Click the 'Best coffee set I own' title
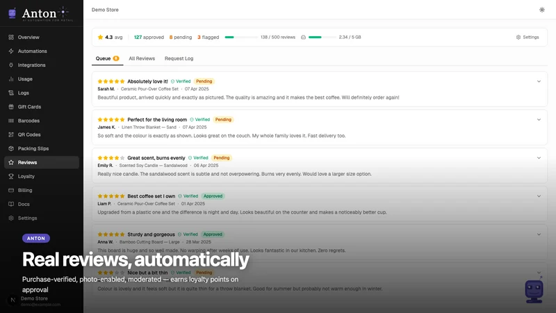Screen dimensions: 556x313 [x=151, y=196]
